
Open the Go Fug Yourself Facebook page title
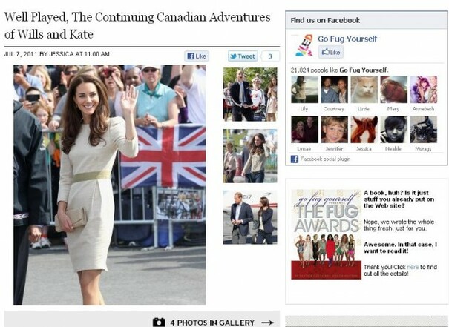point(347,39)
